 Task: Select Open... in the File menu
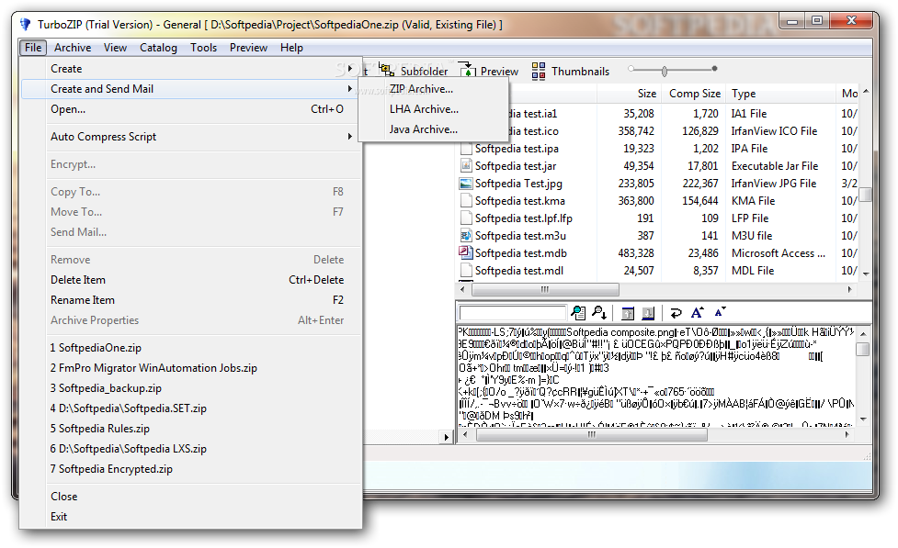[190, 108]
